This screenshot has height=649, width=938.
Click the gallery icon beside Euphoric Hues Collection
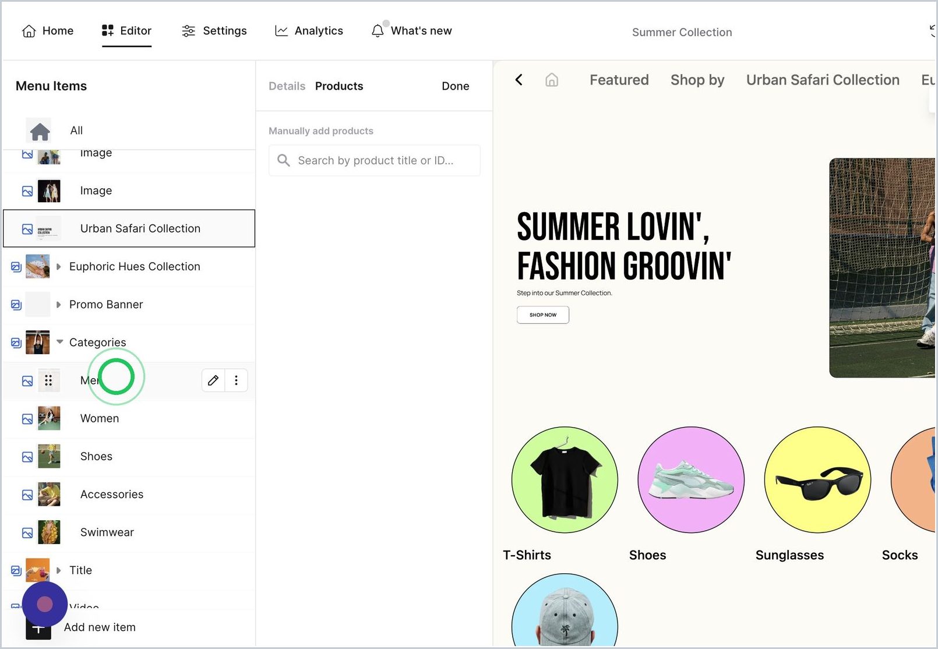coord(16,267)
